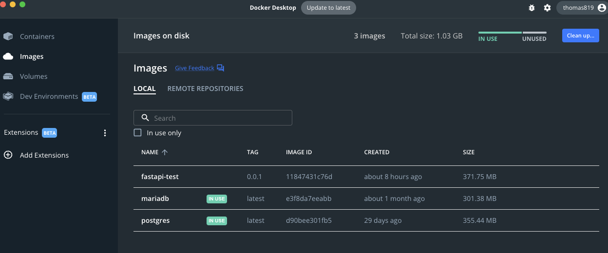Click the NAME sort arrow icon
This screenshot has width=608, height=253.
165,152
